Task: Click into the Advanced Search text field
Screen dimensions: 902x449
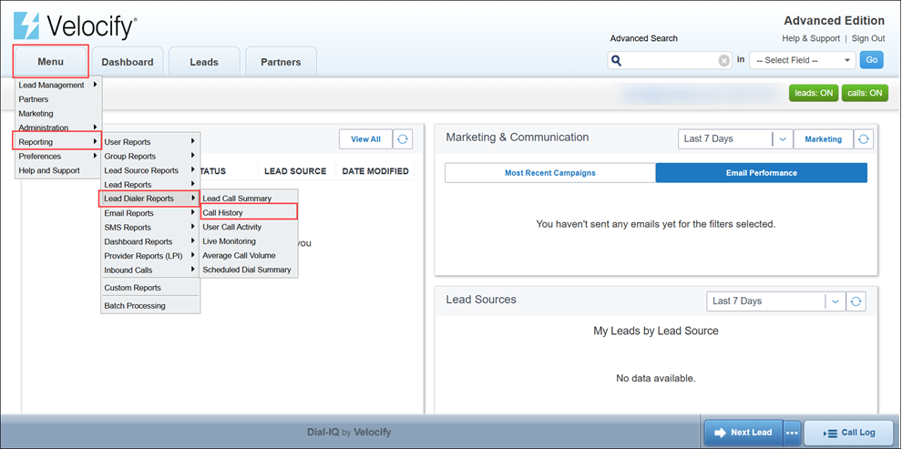Action: [671, 60]
